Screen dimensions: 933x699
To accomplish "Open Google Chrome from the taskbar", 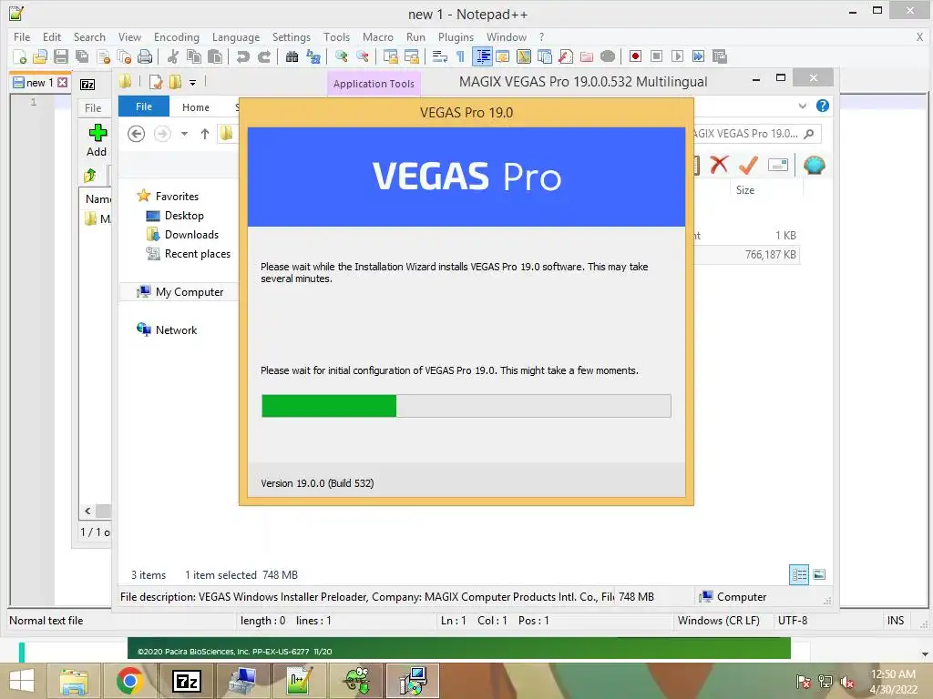I will pos(129,681).
